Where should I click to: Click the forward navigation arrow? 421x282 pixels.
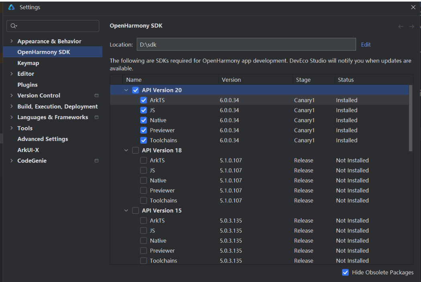pyautogui.click(x=411, y=26)
